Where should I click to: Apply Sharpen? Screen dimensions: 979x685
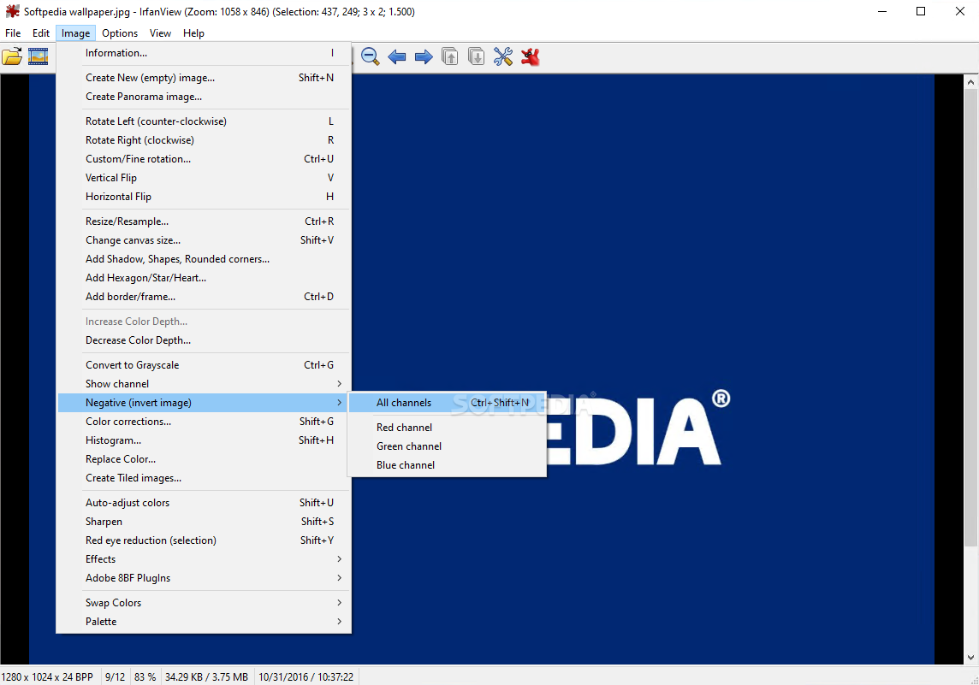tap(204, 522)
